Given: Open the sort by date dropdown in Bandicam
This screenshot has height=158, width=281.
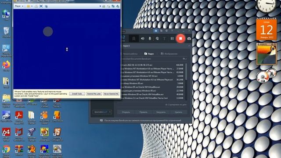Looking at the screenshot, I should [x=176, y=104].
